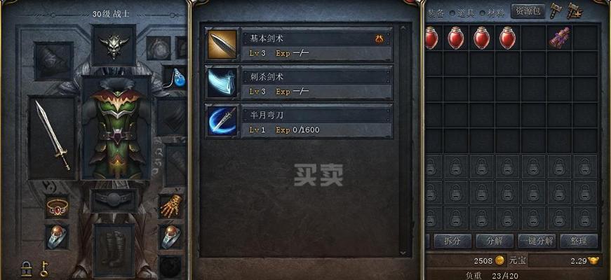This screenshot has width=611, height=280.
Task: Open the 资源包 button
Action: [528, 11]
